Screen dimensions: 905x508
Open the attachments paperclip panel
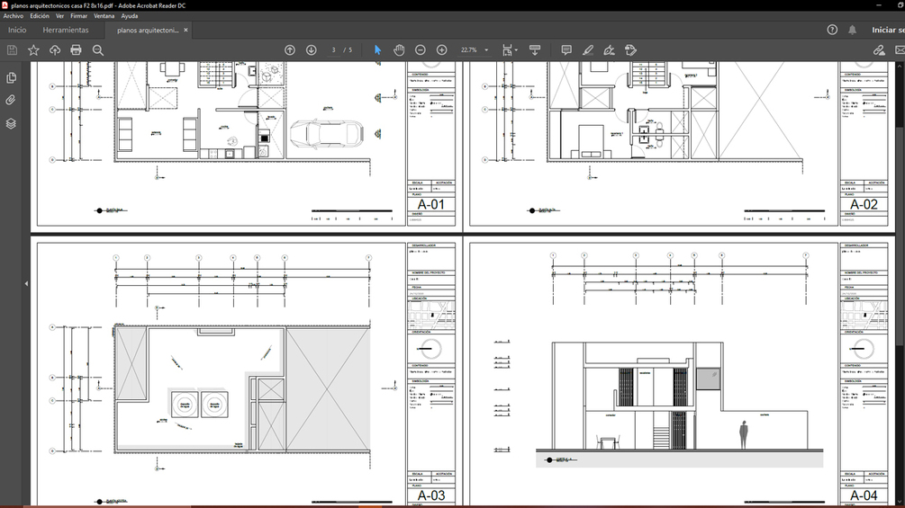11,100
